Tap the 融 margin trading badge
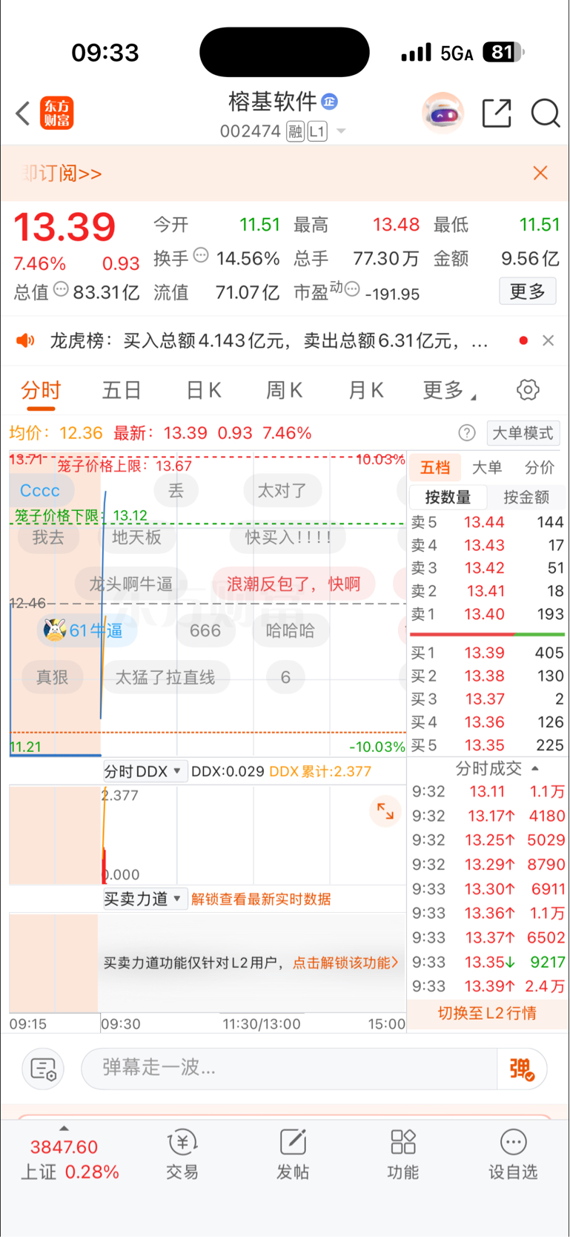 click(x=296, y=132)
